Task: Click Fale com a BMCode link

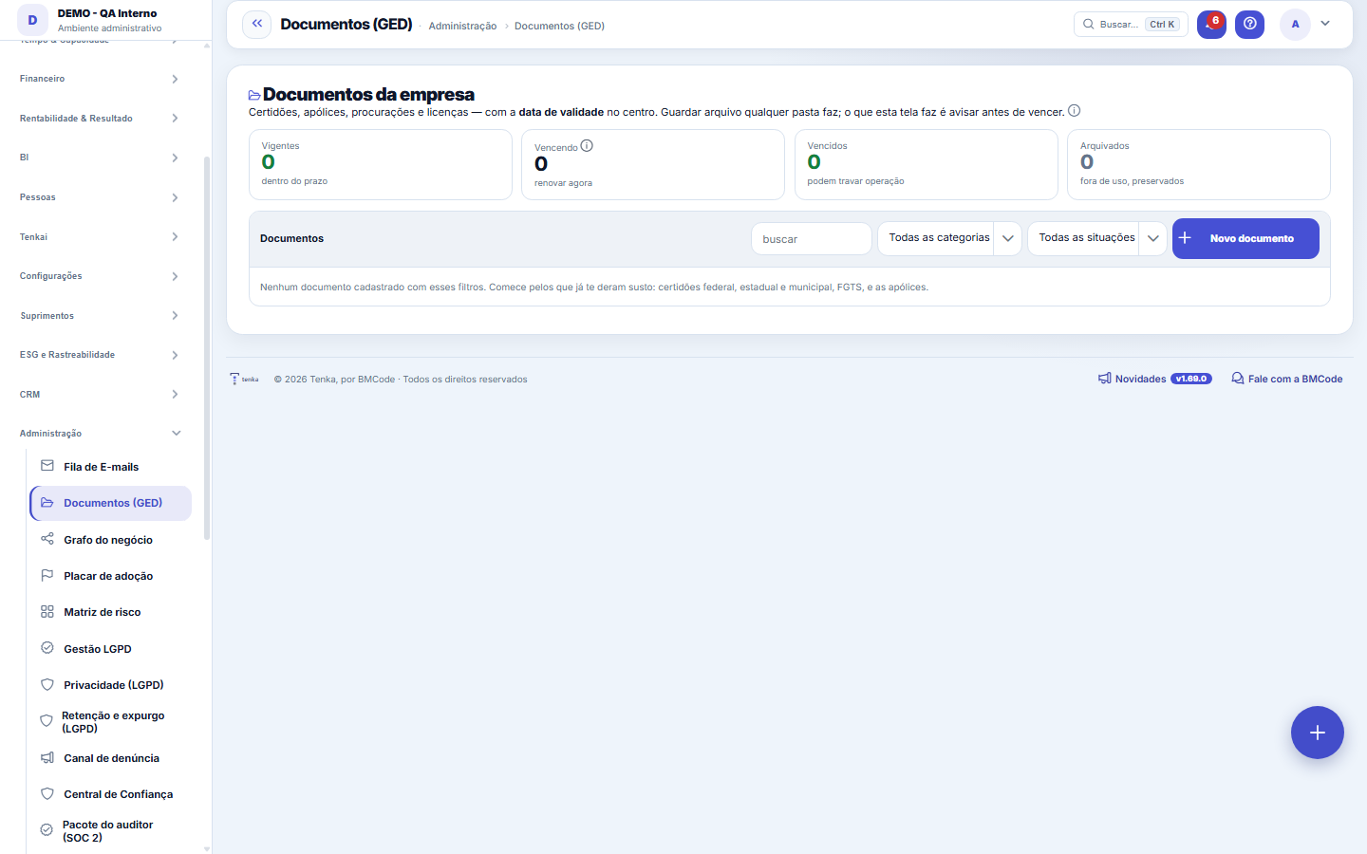Action: click(x=1286, y=379)
